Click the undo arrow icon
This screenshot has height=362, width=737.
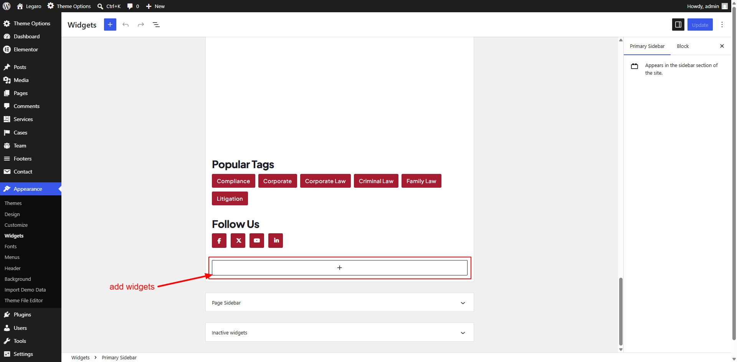click(126, 25)
